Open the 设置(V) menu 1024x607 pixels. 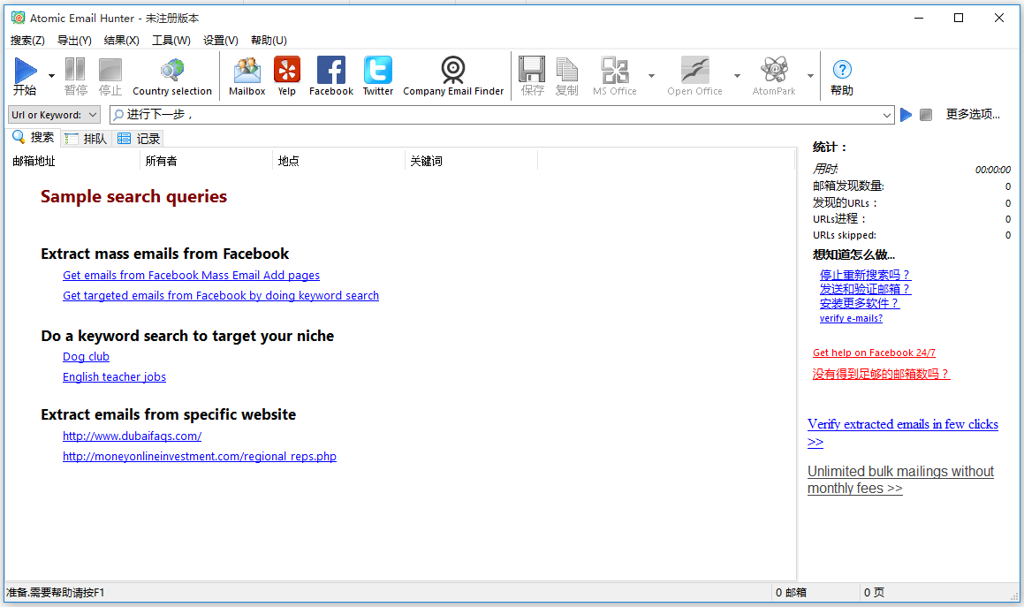coord(221,41)
